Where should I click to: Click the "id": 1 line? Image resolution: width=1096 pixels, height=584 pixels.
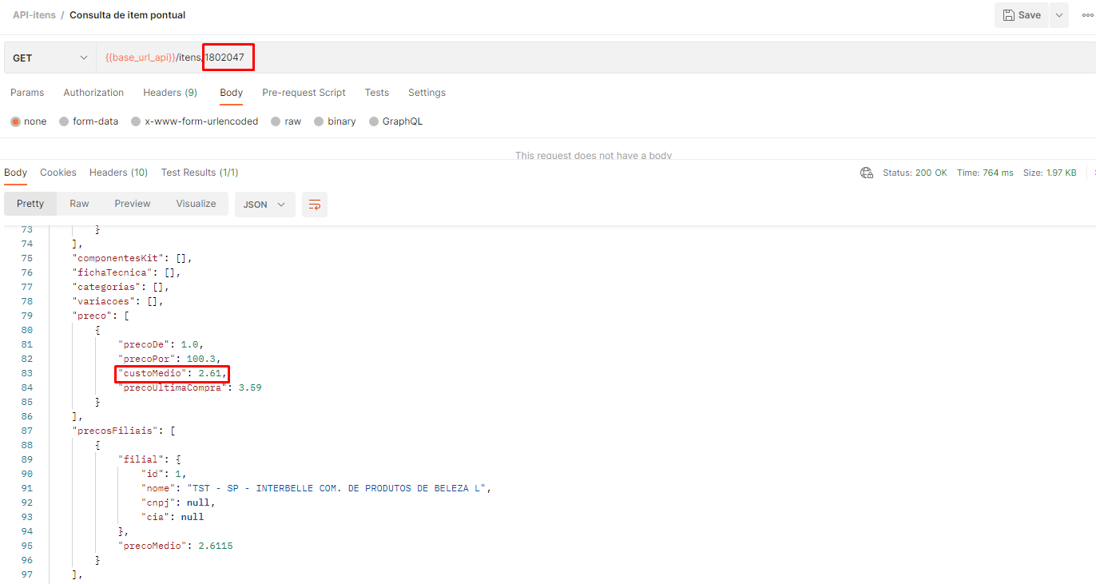(164, 474)
